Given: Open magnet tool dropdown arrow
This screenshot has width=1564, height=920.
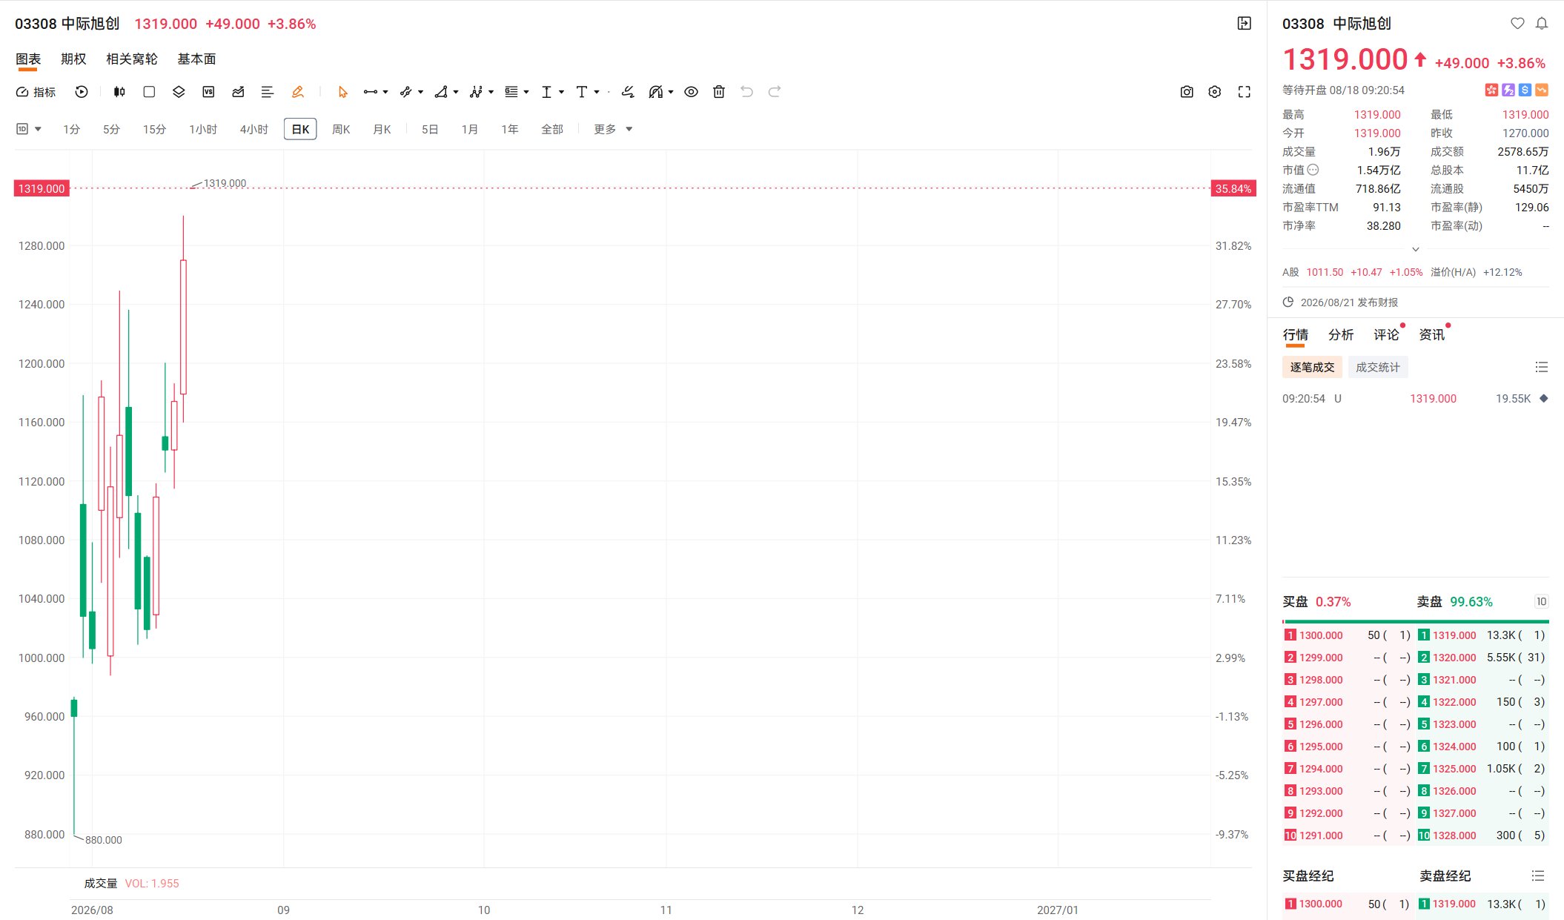Looking at the screenshot, I should pyautogui.click(x=671, y=92).
